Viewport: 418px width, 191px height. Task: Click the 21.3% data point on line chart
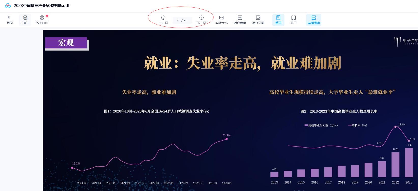coord(226,139)
